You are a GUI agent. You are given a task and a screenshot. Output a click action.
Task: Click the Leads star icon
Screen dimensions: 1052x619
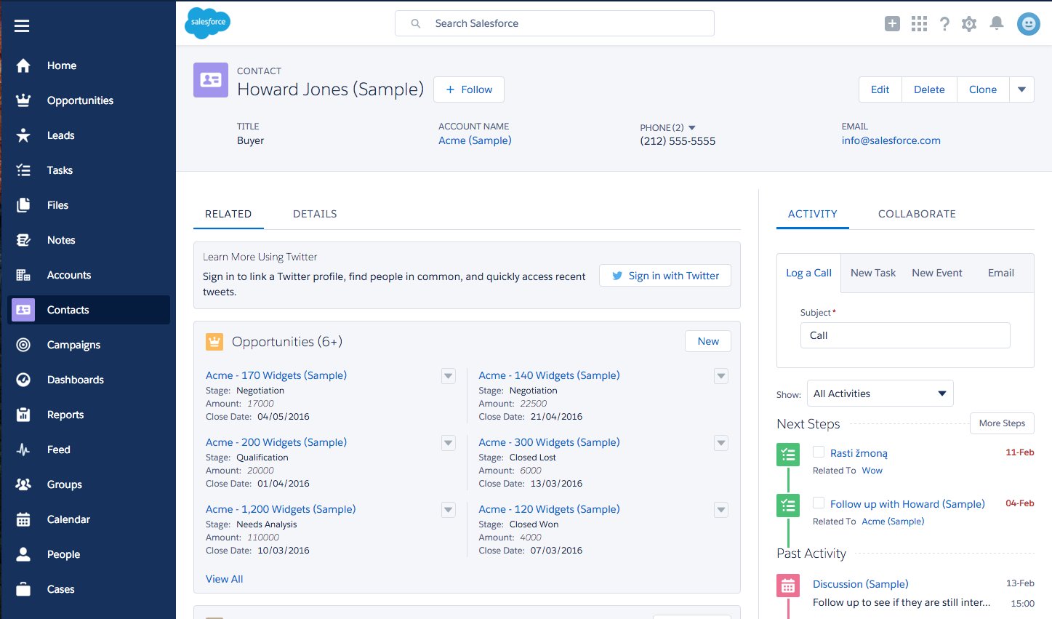click(x=23, y=135)
